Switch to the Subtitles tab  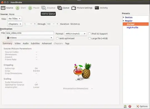[35, 43]
